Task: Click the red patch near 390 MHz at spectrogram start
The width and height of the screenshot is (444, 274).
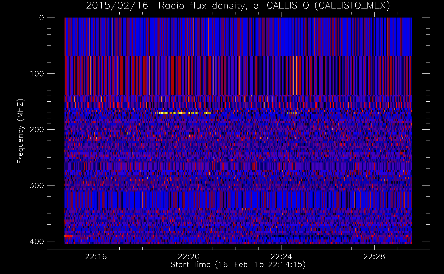Action: [x=69, y=236]
